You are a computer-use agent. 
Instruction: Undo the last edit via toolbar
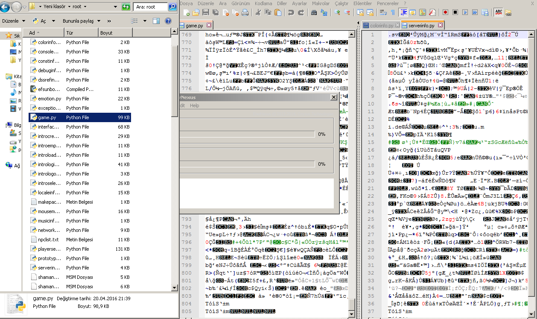point(291,13)
